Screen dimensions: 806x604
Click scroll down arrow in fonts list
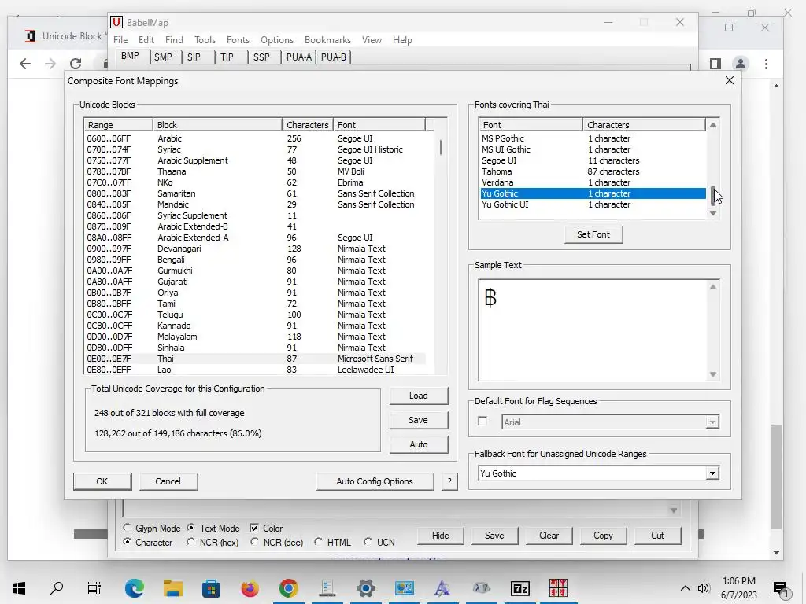click(713, 213)
